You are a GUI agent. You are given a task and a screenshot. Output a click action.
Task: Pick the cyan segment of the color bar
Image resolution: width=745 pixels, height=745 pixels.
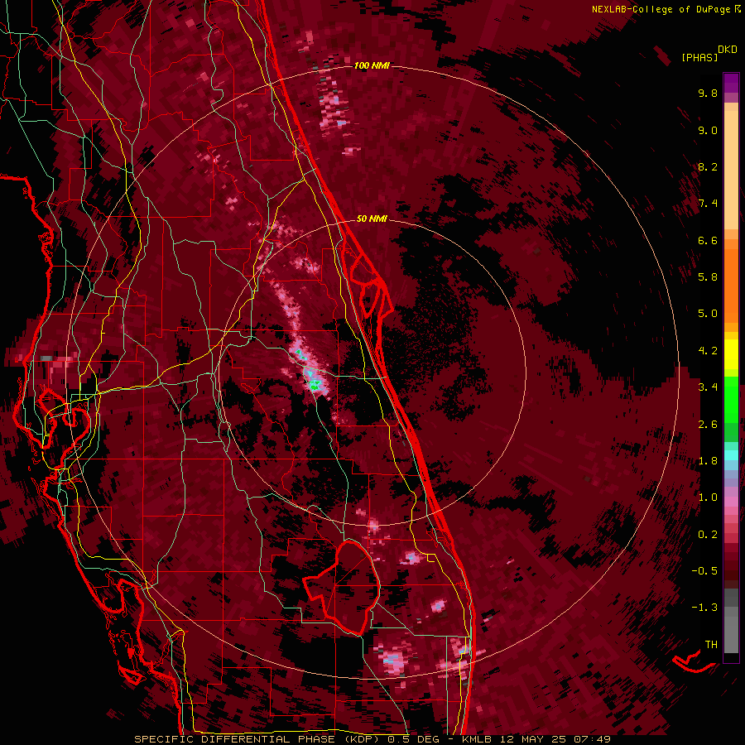click(731, 455)
